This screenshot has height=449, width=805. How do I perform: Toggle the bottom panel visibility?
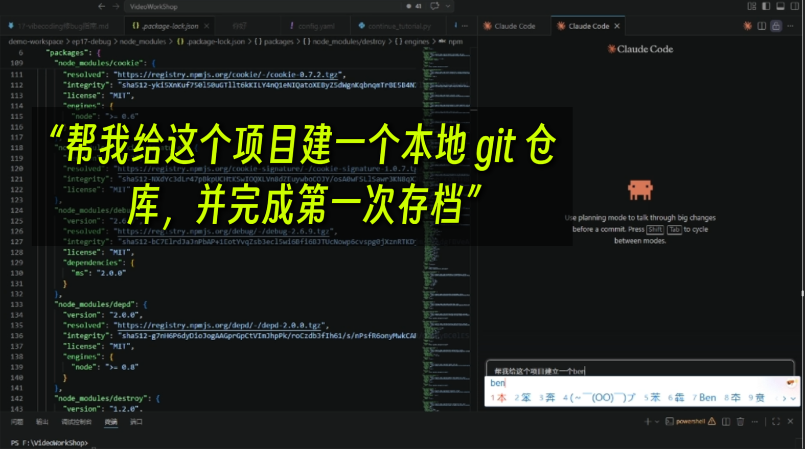point(780,6)
